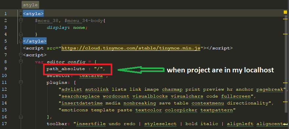Click the 'src' attribute on line 6

pos(51,48)
